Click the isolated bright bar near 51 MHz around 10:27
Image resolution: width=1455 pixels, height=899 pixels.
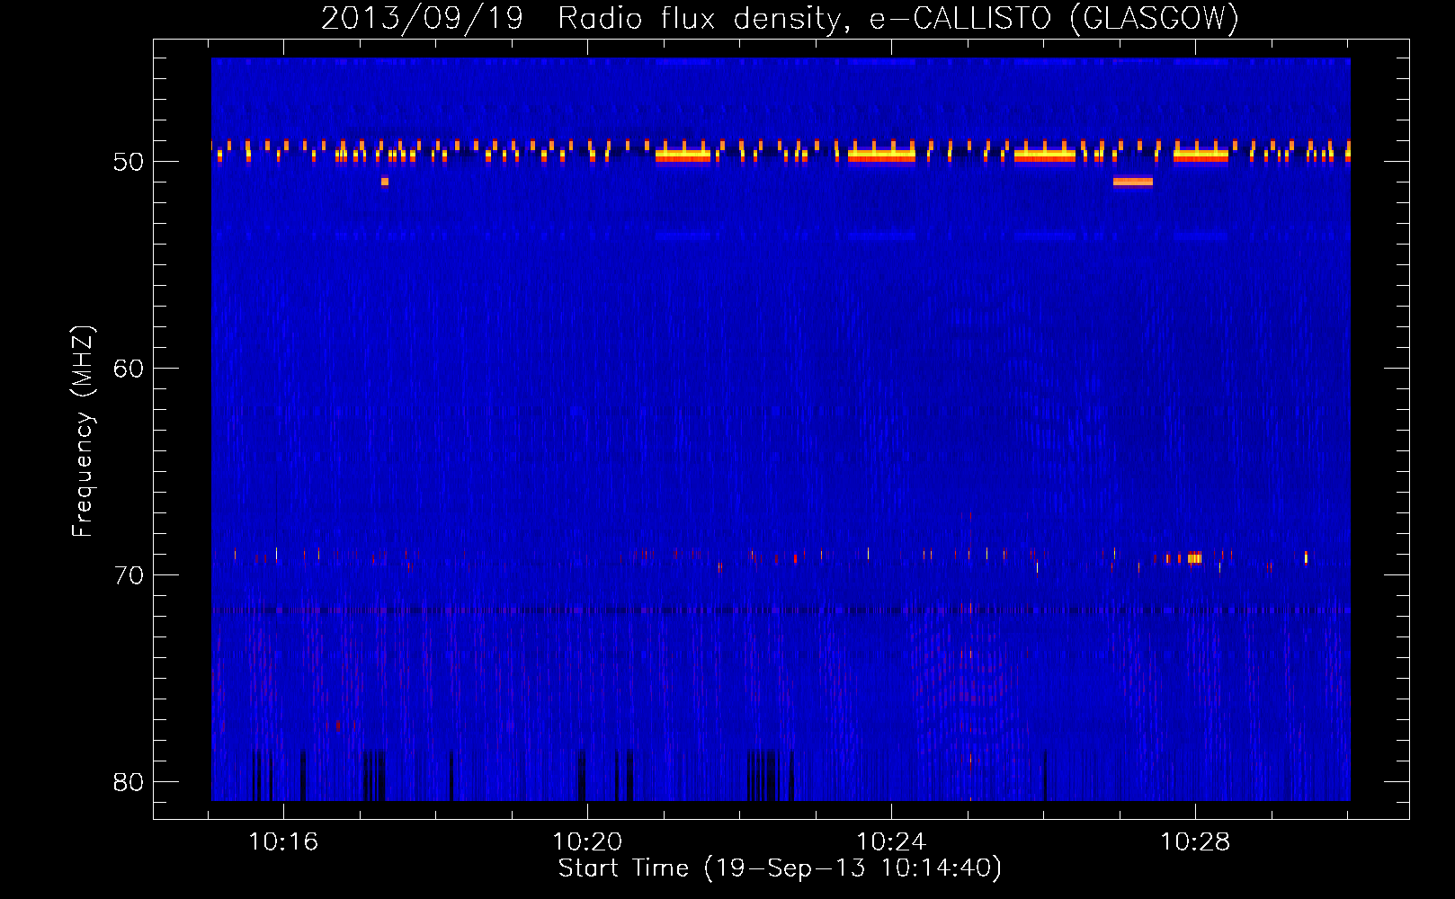coord(1132,182)
